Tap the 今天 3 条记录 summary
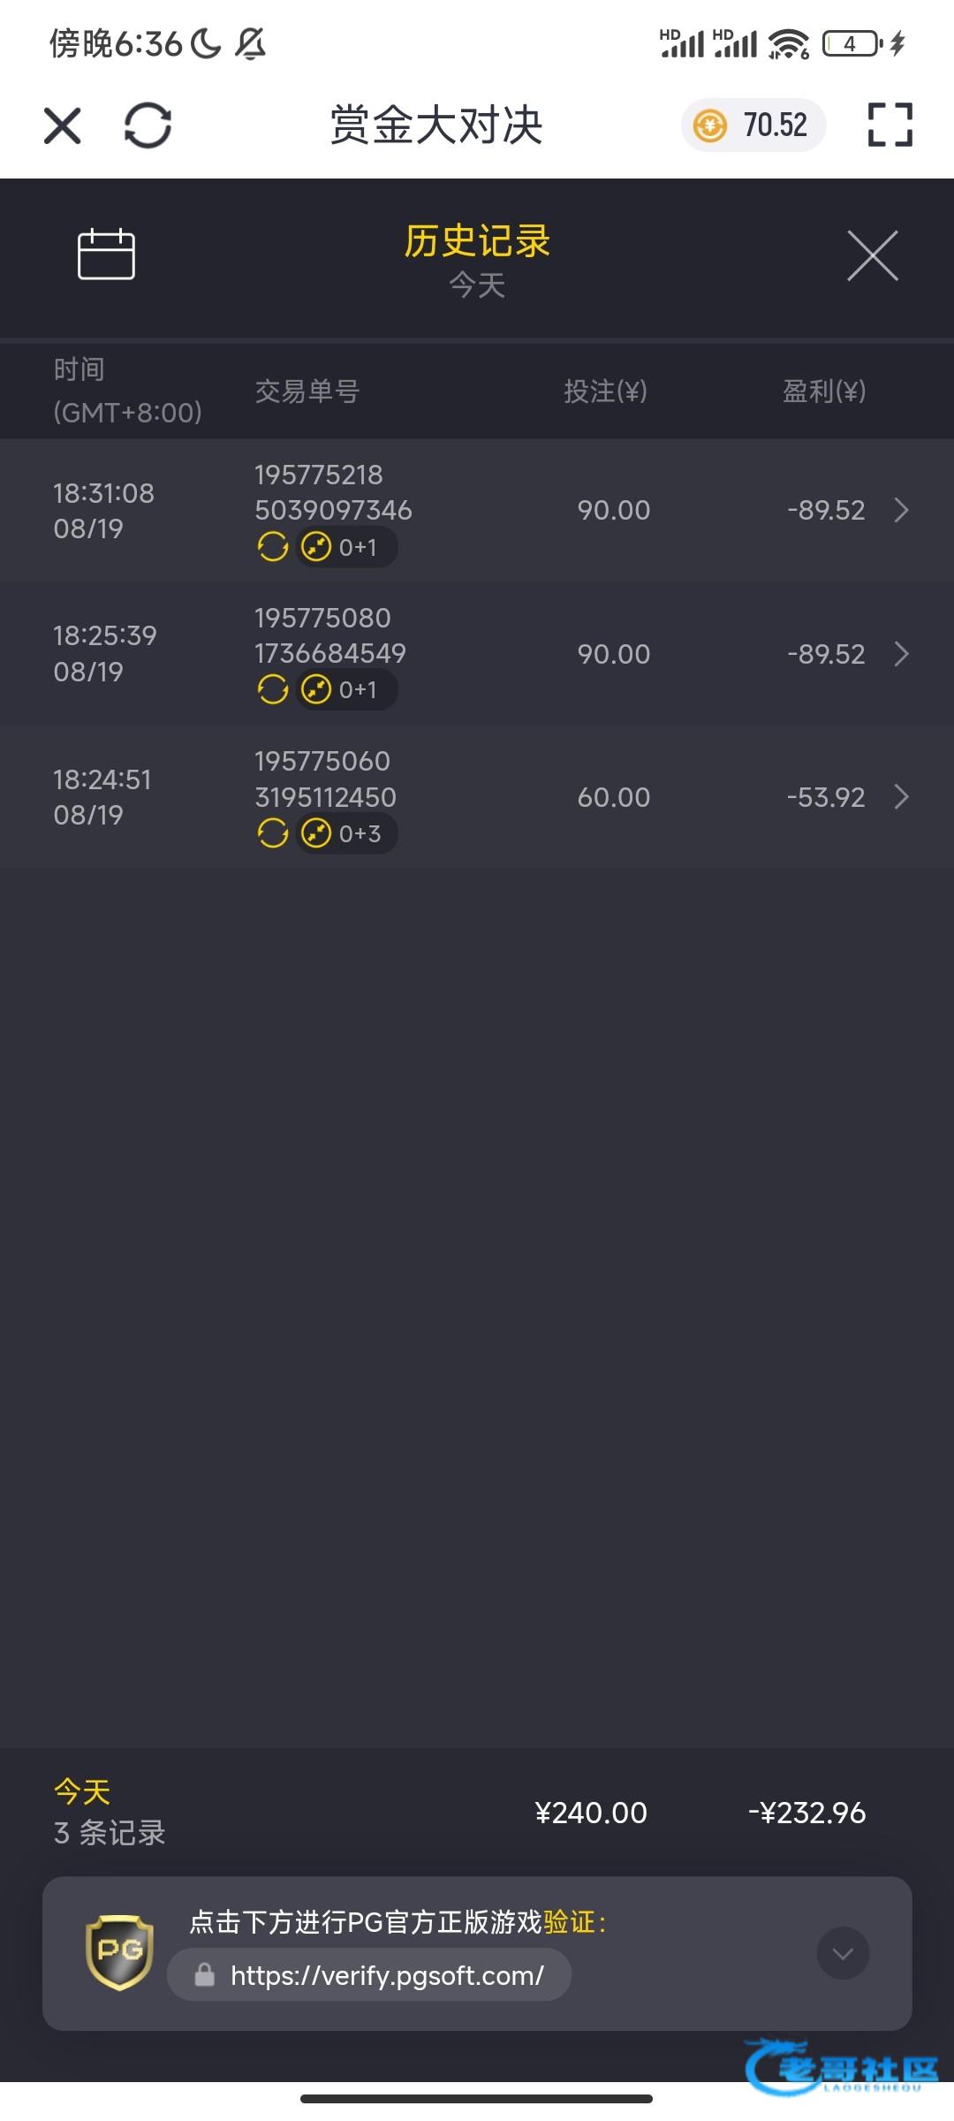Viewport: 954px width, 2121px height. coord(110,1813)
